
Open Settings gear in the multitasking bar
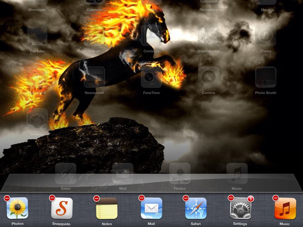click(240, 208)
